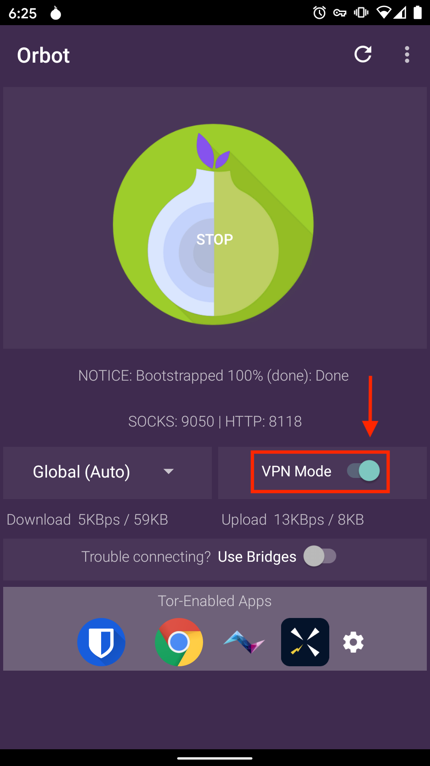Open Tor-Enabled Apps settings gear

[x=354, y=642]
